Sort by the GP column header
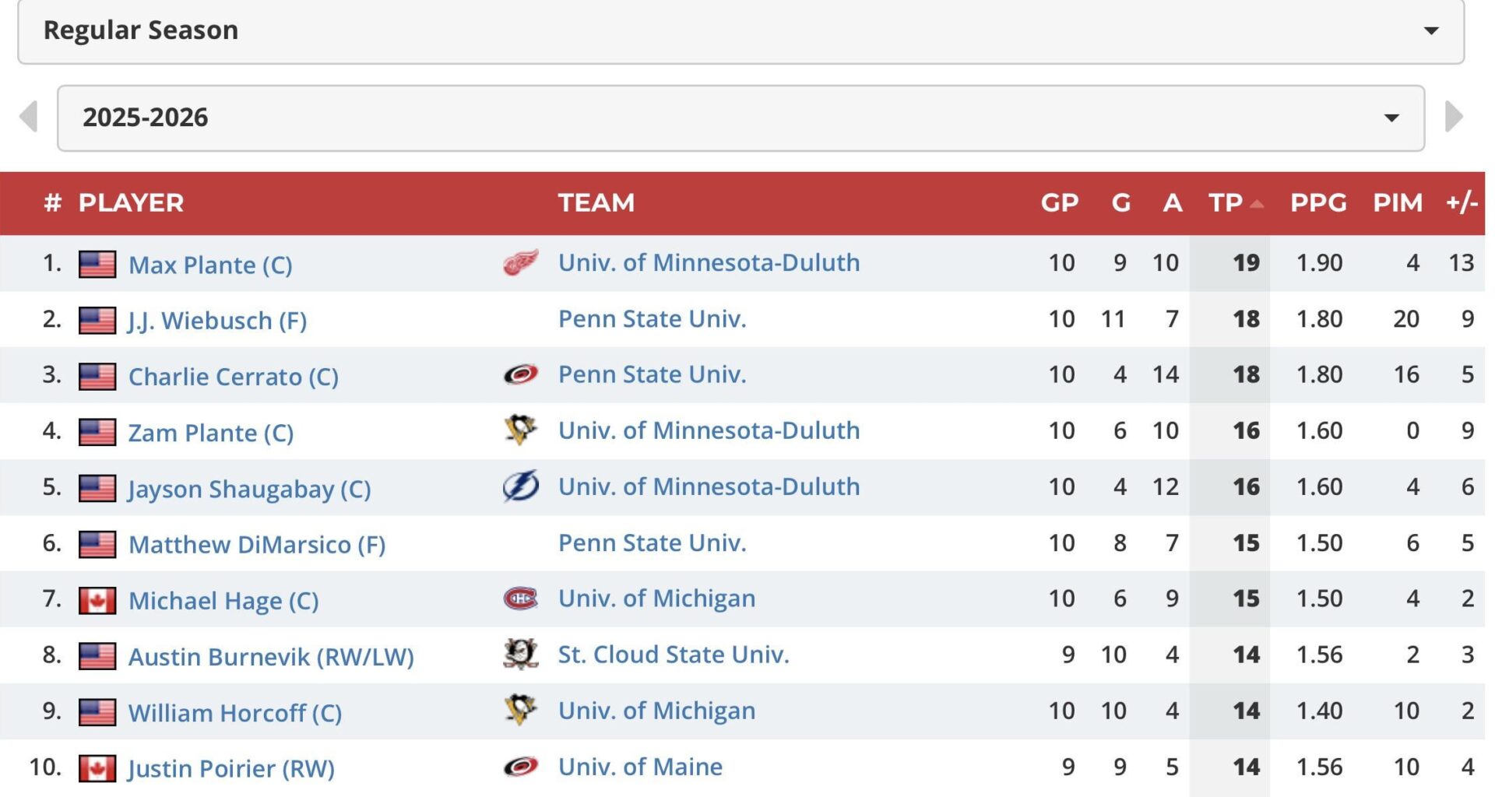This screenshot has height=797, width=1495. [x=1060, y=202]
